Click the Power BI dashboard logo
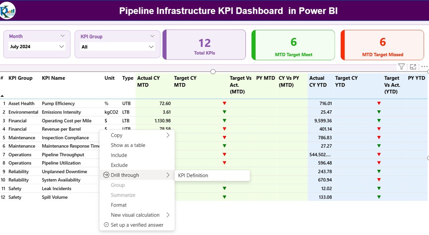Image resolution: width=429 pixels, height=235 pixels. tap(7, 10)
